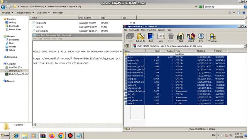
Task: Open the Commands menu in WinRAR
Action: tap(134, 30)
